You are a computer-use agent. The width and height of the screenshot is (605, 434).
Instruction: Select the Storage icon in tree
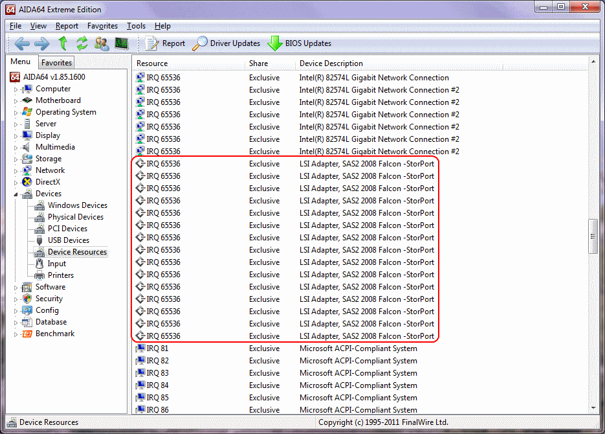(27, 159)
